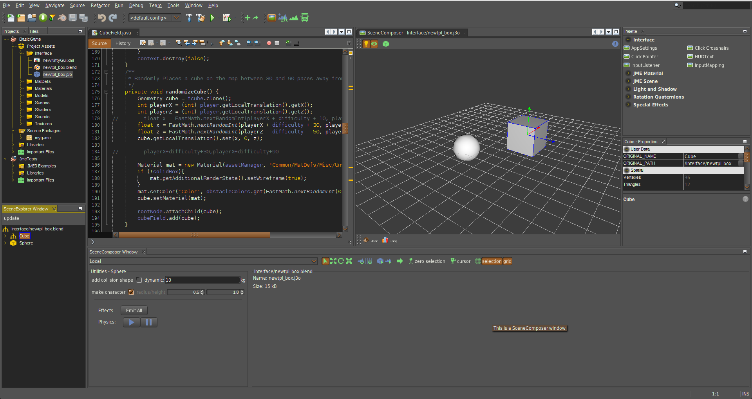Select newNiftyGui.xml in the project tree
The image size is (752, 399).
[x=58, y=60]
